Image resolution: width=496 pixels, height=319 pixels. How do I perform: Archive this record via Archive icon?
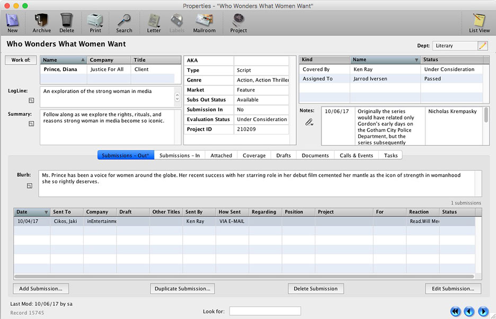point(41,23)
